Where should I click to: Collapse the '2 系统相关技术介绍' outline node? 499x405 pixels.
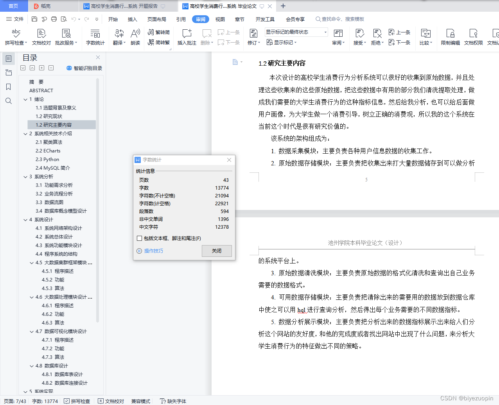(25, 134)
